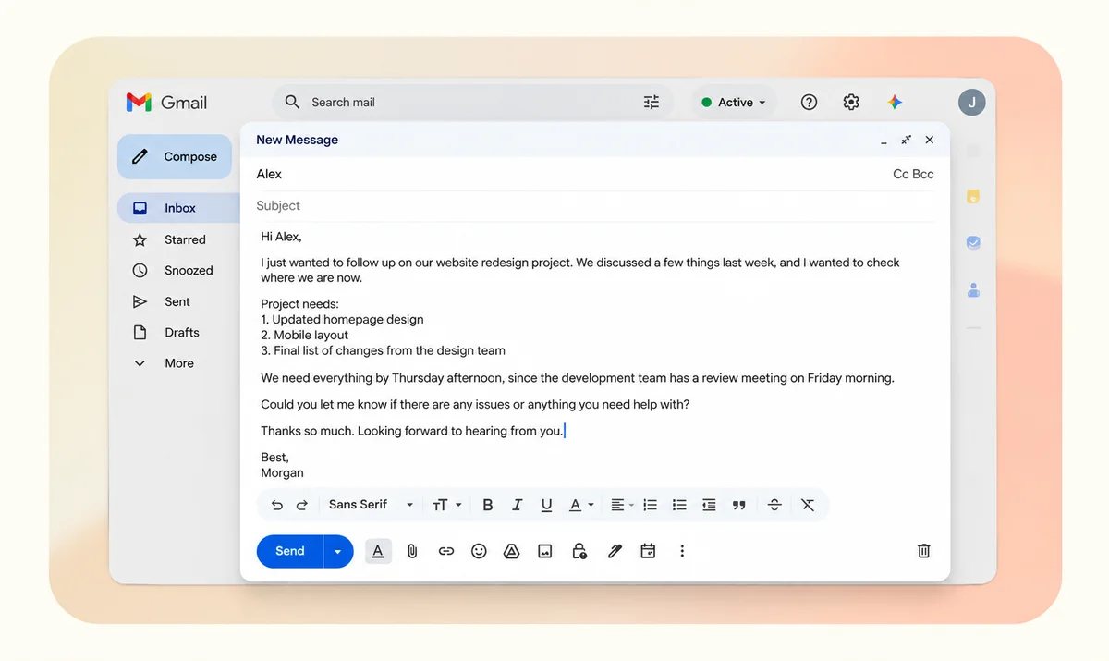Click the Compose button
Image resolution: width=1109 pixels, height=661 pixels.
[175, 156]
